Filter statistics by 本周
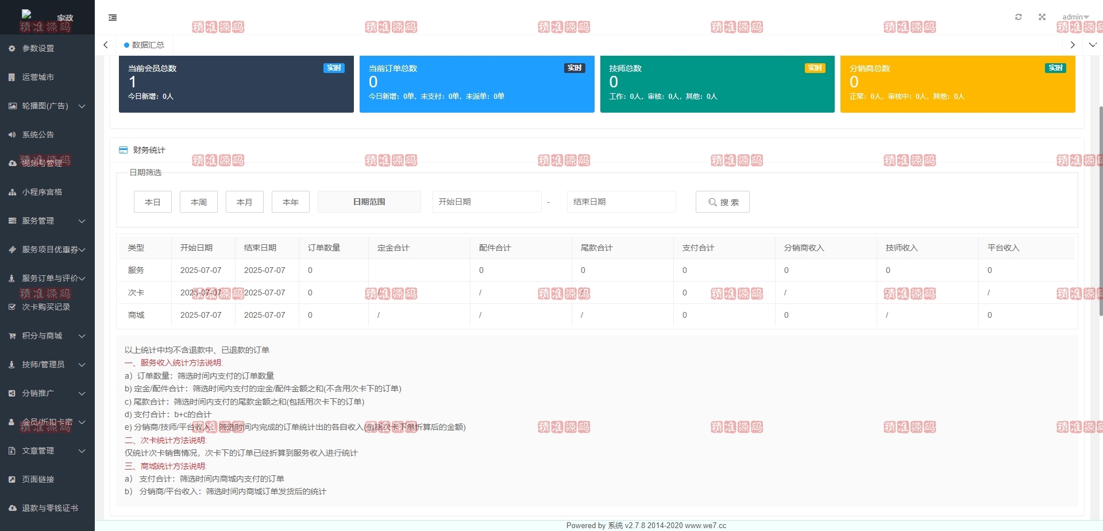Viewport: 1103px width, 531px height. pos(199,202)
